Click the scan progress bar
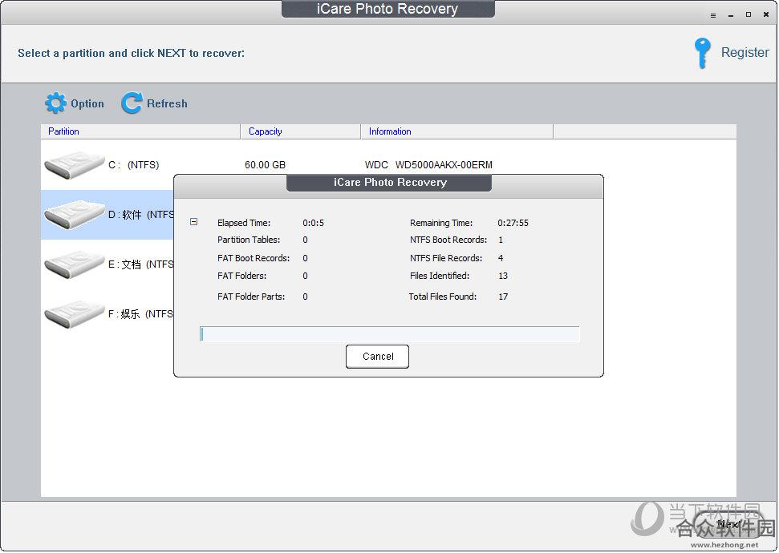Viewport: 779px width, 553px height. pyautogui.click(x=390, y=334)
